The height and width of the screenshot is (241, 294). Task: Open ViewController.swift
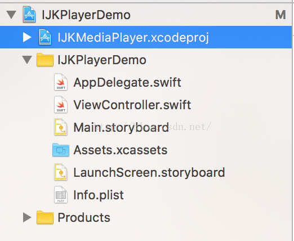(132, 105)
